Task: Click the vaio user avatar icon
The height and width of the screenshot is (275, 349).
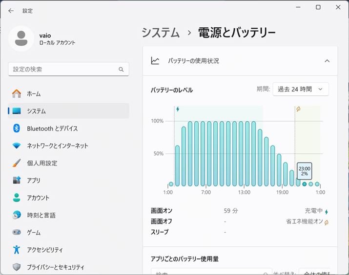Action: [21, 38]
